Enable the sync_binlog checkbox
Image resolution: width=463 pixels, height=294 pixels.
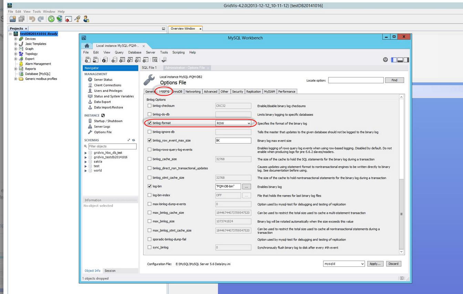[x=150, y=247]
